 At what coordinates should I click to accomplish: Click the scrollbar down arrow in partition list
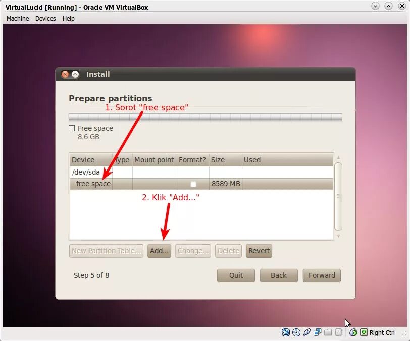(x=338, y=236)
